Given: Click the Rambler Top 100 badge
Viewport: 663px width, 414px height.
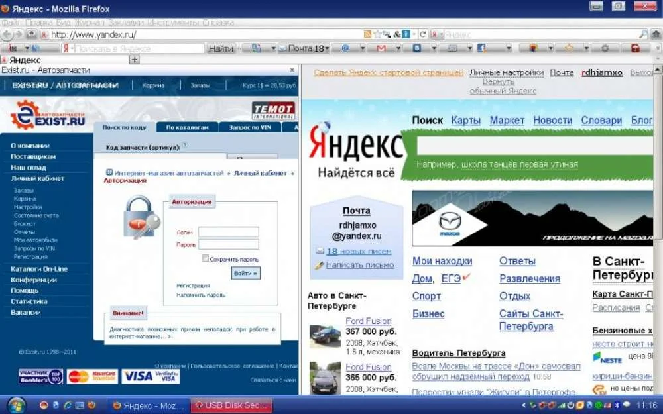Looking at the screenshot, I should click(40, 376).
